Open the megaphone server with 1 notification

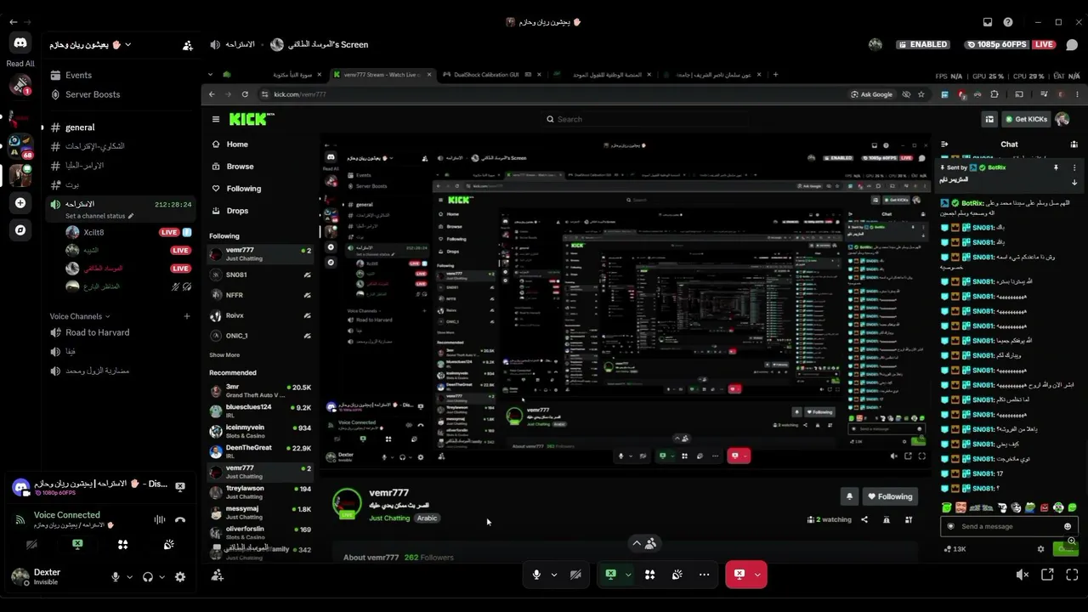[20, 85]
